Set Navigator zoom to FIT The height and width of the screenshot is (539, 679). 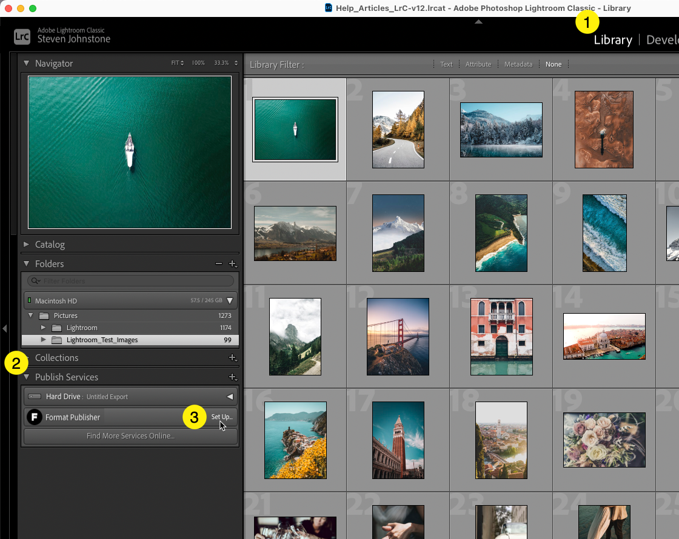[175, 63]
